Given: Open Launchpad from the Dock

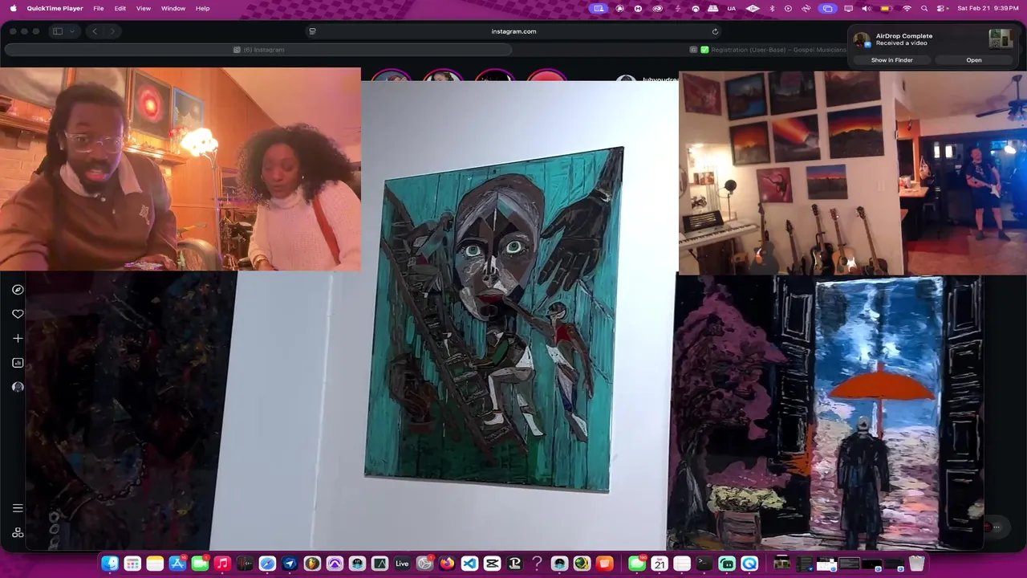Looking at the screenshot, I should click(x=132, y=564).
